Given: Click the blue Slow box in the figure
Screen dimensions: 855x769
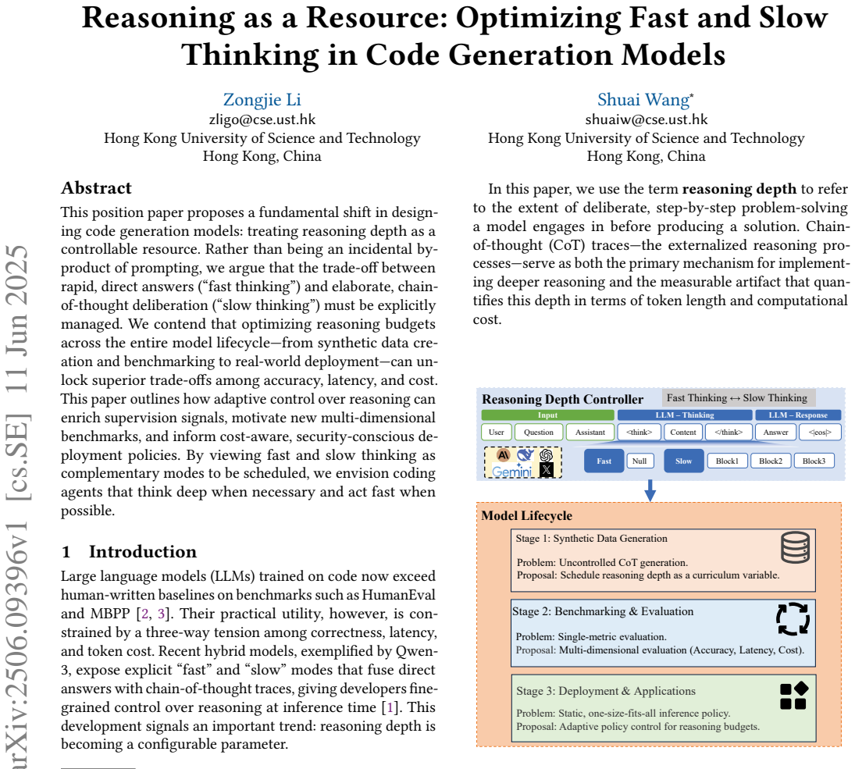Looking at the screenshot, I should point(683,461).
